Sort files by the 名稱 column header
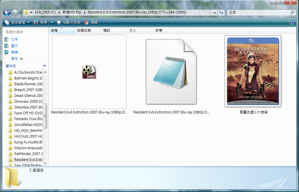299x192 pixels. 54,30
